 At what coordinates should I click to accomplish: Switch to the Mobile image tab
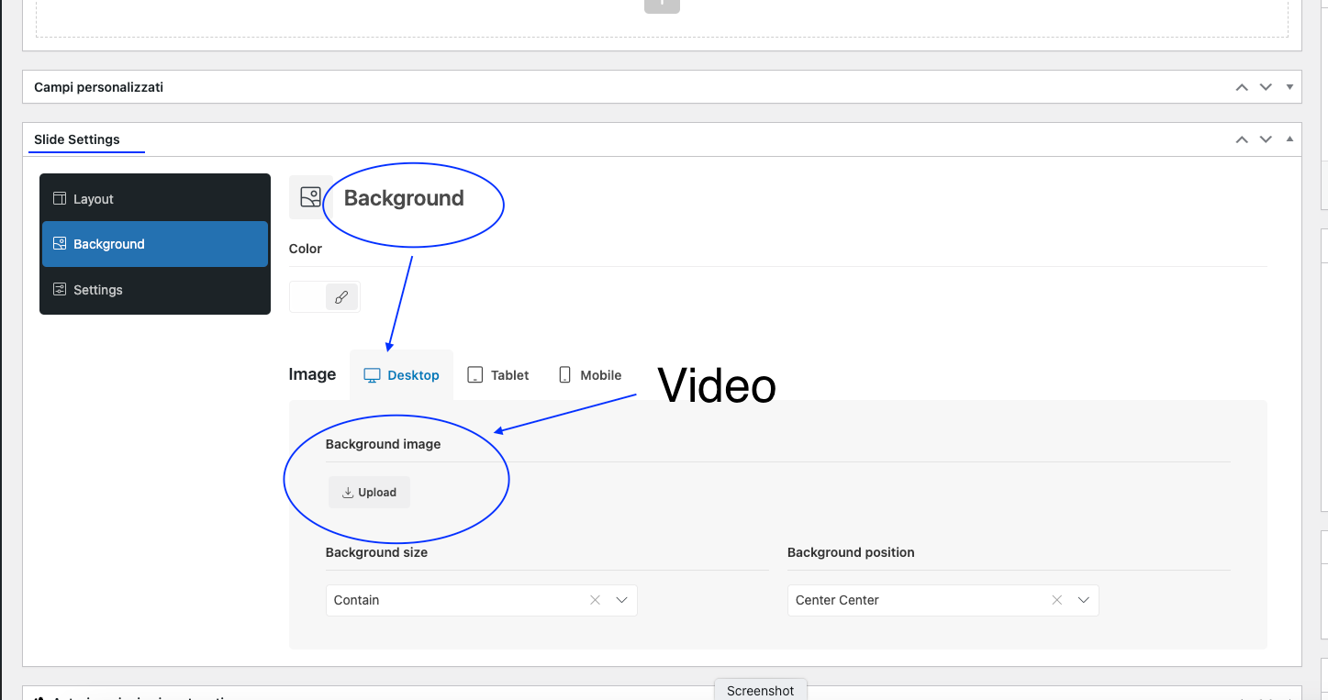click(590, 375)
